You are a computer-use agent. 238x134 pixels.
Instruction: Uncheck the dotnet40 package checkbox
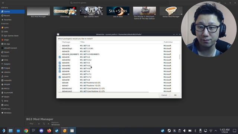(x=59, y=57)
